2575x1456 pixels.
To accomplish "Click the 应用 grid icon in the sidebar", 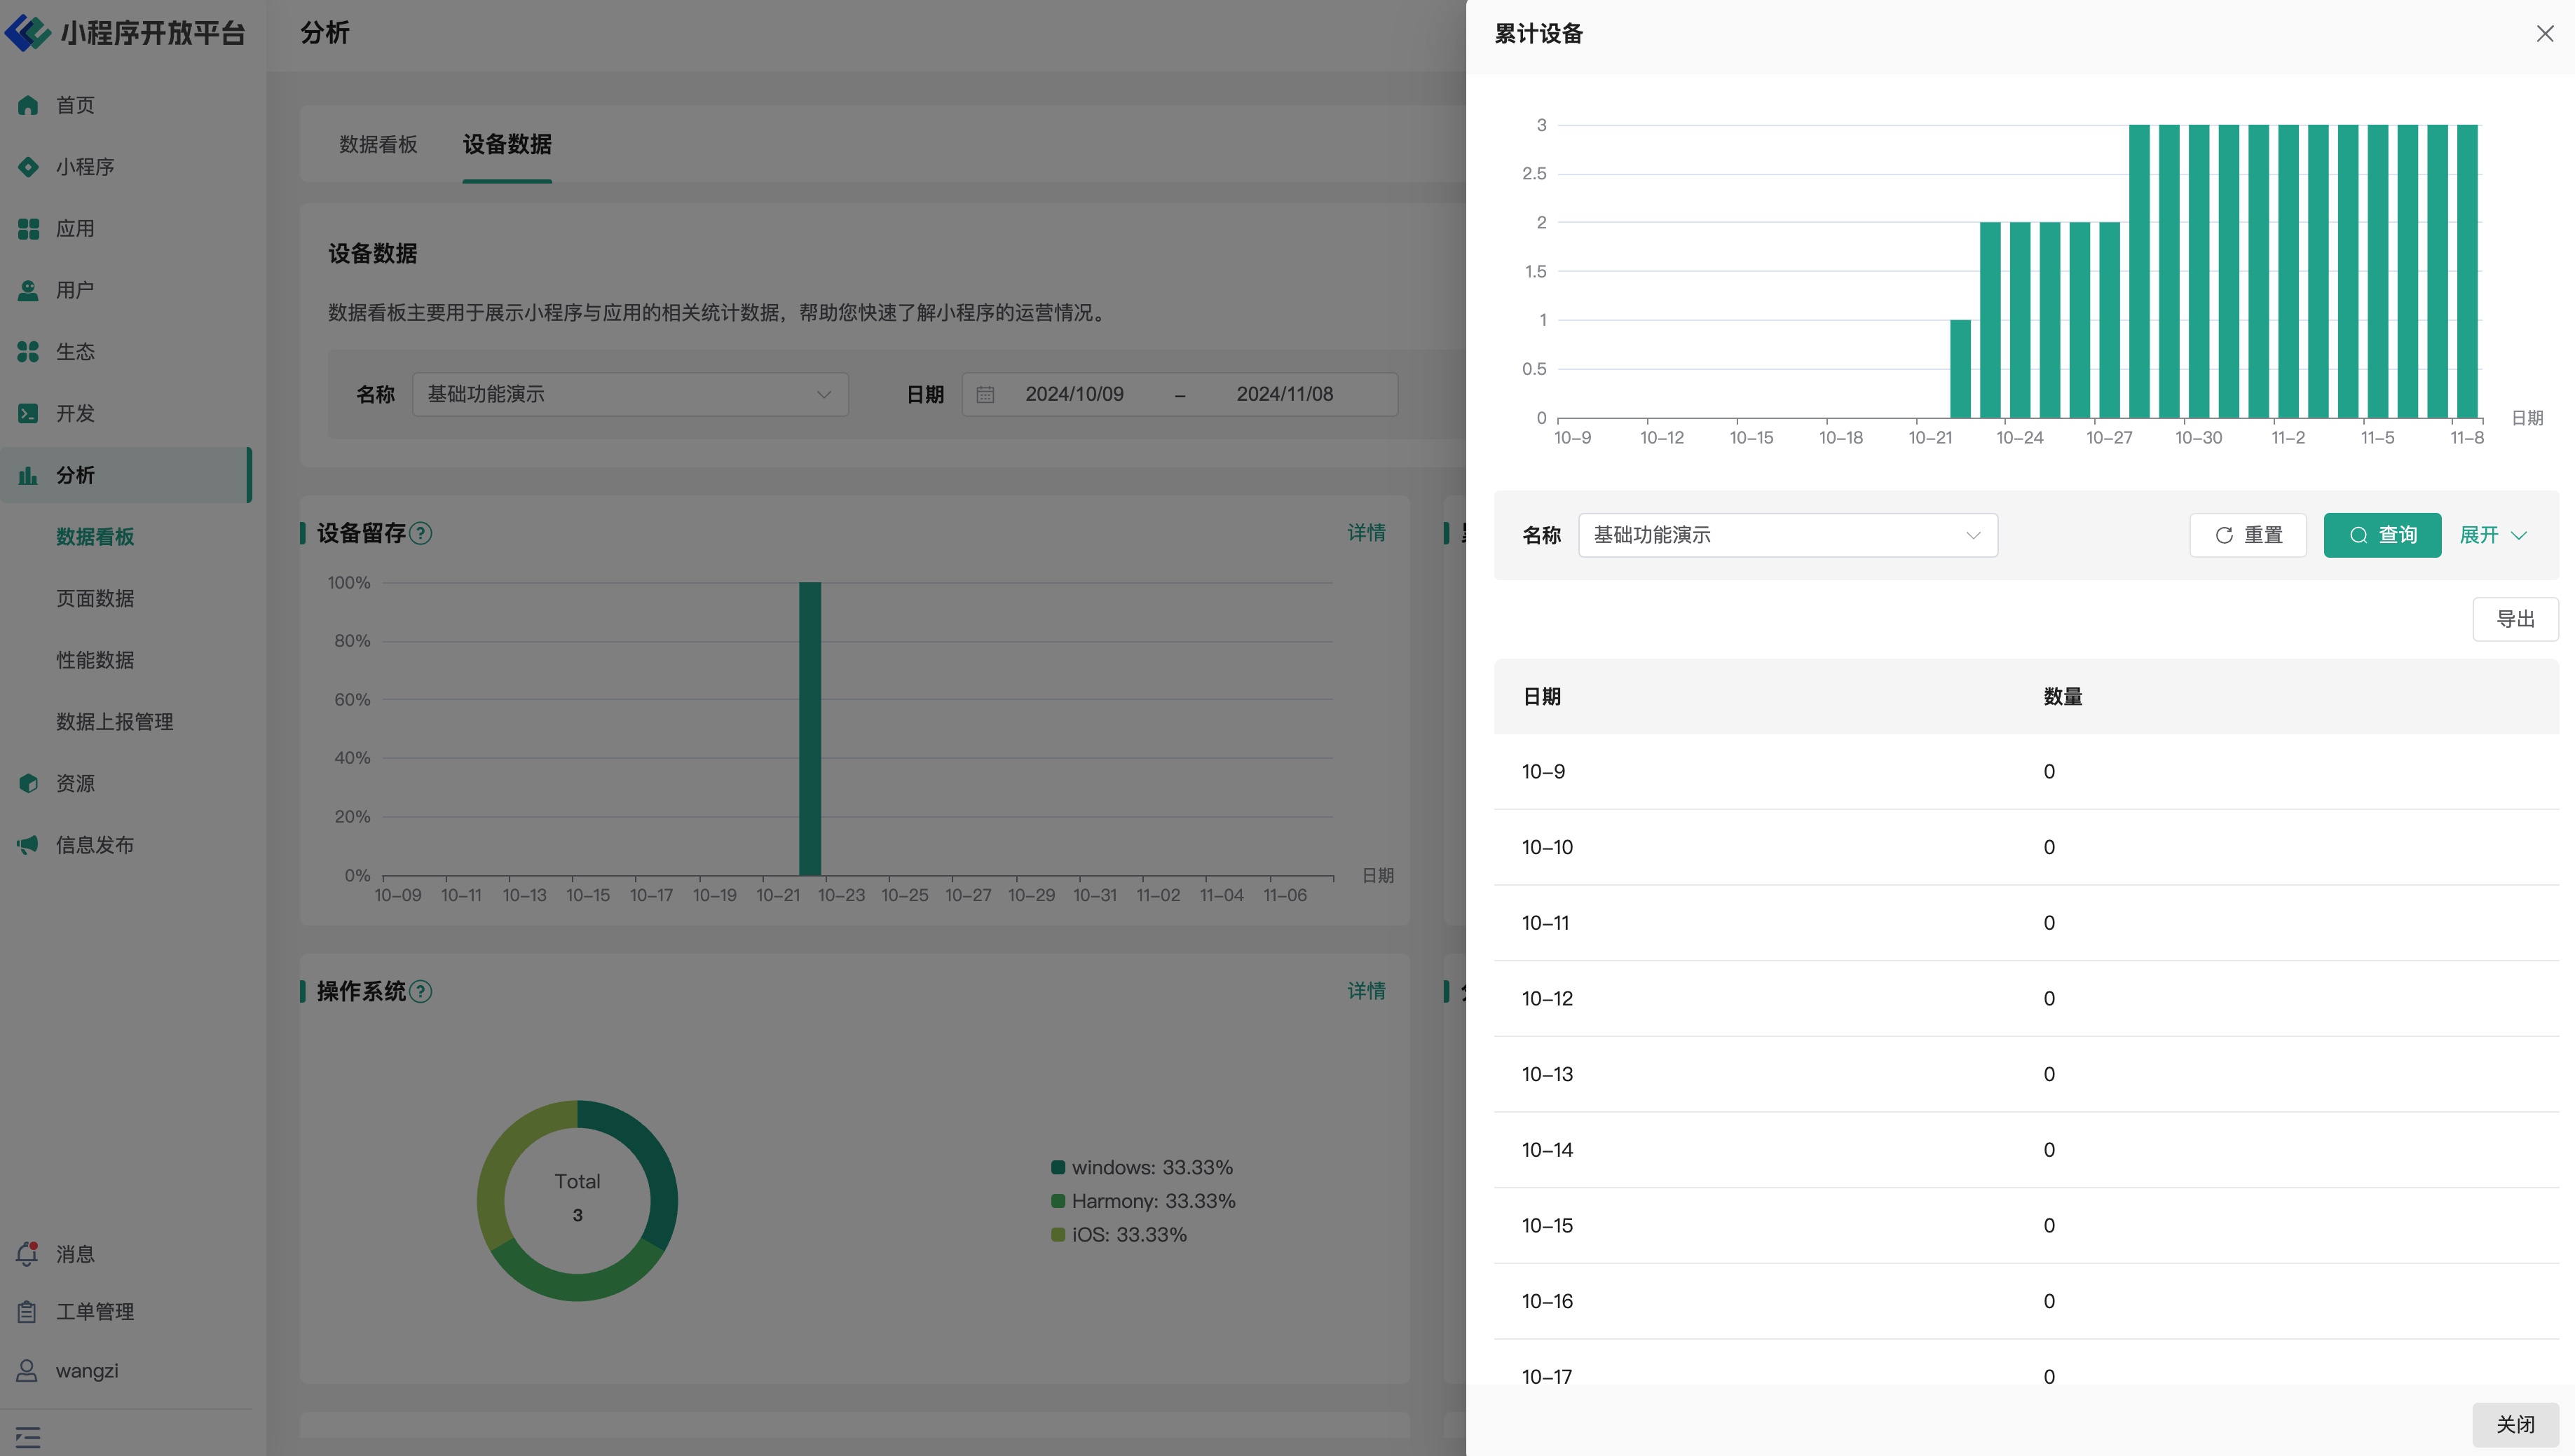I will [x=28, y=229].
